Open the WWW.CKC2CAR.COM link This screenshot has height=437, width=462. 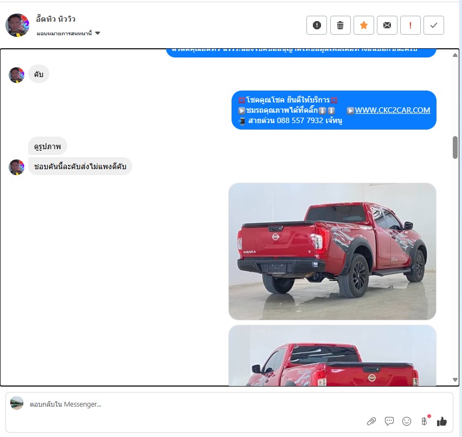click(392, 110)
